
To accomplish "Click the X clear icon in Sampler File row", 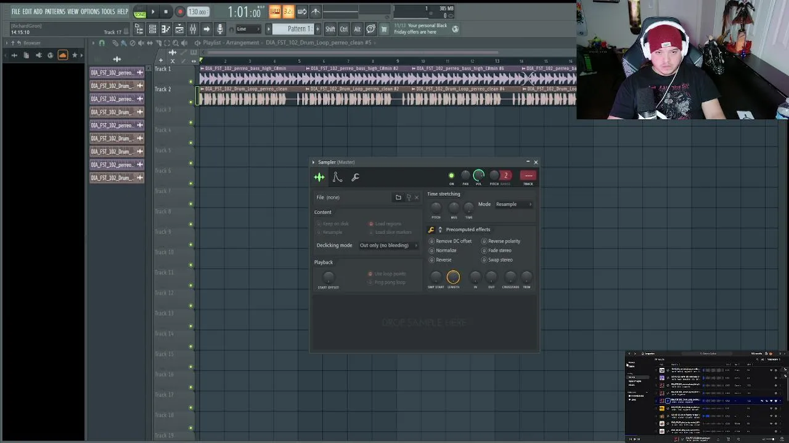I will pos(416,198).
